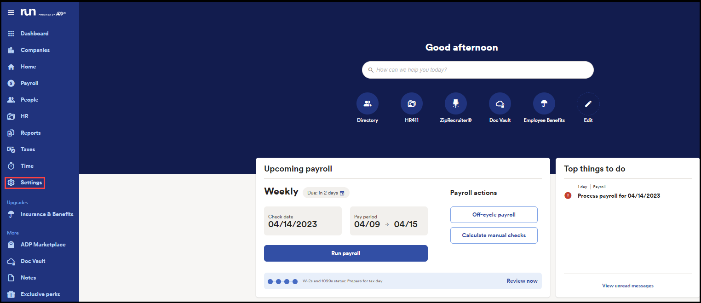Viewport: 701px width, 303px height.
Task: Open the Employee Benefits umbrella icon
Action: point(544,104)
